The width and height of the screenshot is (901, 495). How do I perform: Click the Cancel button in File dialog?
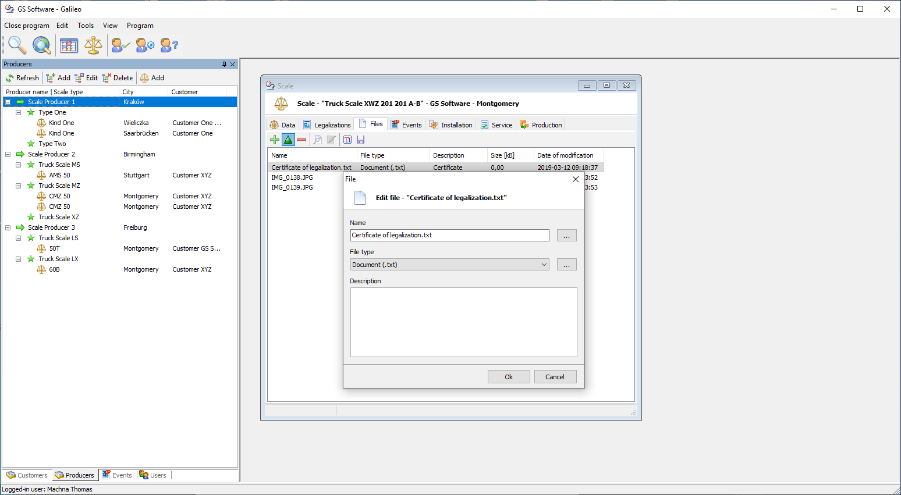[x=555, y=377]
